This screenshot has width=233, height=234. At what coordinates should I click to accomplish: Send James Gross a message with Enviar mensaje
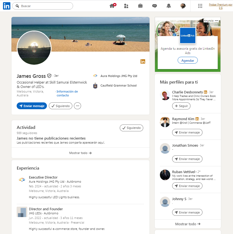click(x=32, y=106)
